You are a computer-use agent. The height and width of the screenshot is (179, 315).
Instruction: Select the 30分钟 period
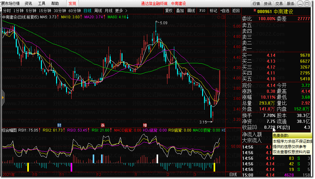60,11
